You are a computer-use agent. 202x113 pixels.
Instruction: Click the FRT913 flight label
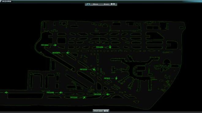(107, 78)
